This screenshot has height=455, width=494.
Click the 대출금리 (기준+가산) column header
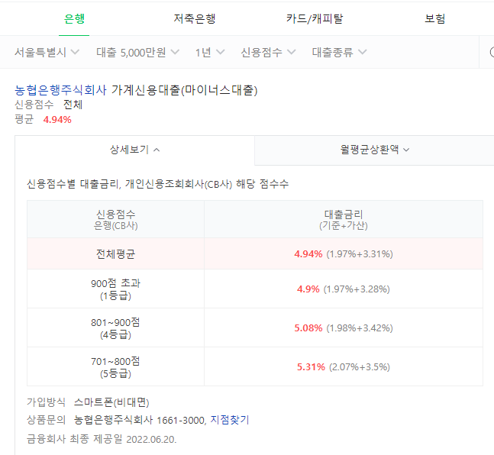[344, 219]
